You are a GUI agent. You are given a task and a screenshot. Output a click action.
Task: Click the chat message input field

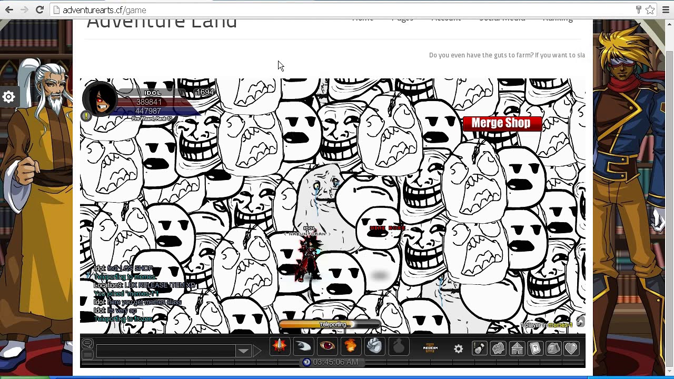click(x=166, y=351)
